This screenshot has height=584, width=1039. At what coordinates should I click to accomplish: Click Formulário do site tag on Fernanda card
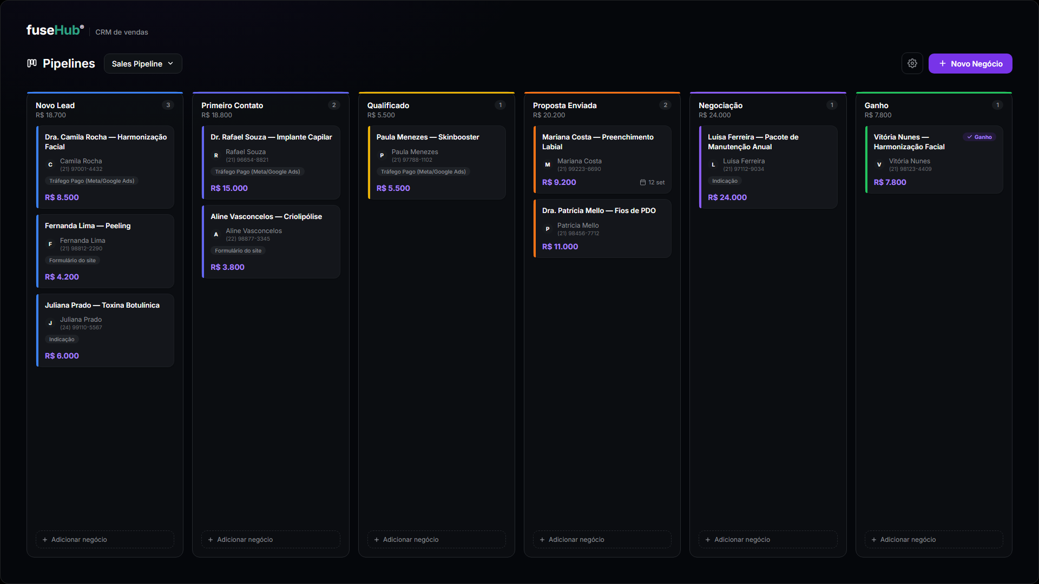click(x=73, y=260)
